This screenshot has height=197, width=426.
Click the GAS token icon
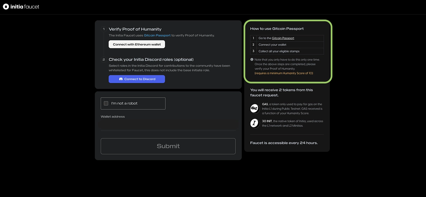tap(255, 109)
